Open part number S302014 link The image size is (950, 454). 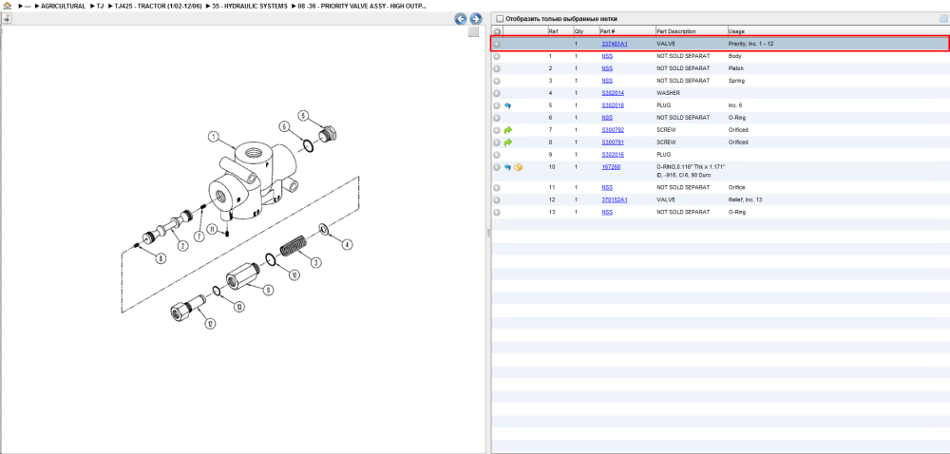613,93
